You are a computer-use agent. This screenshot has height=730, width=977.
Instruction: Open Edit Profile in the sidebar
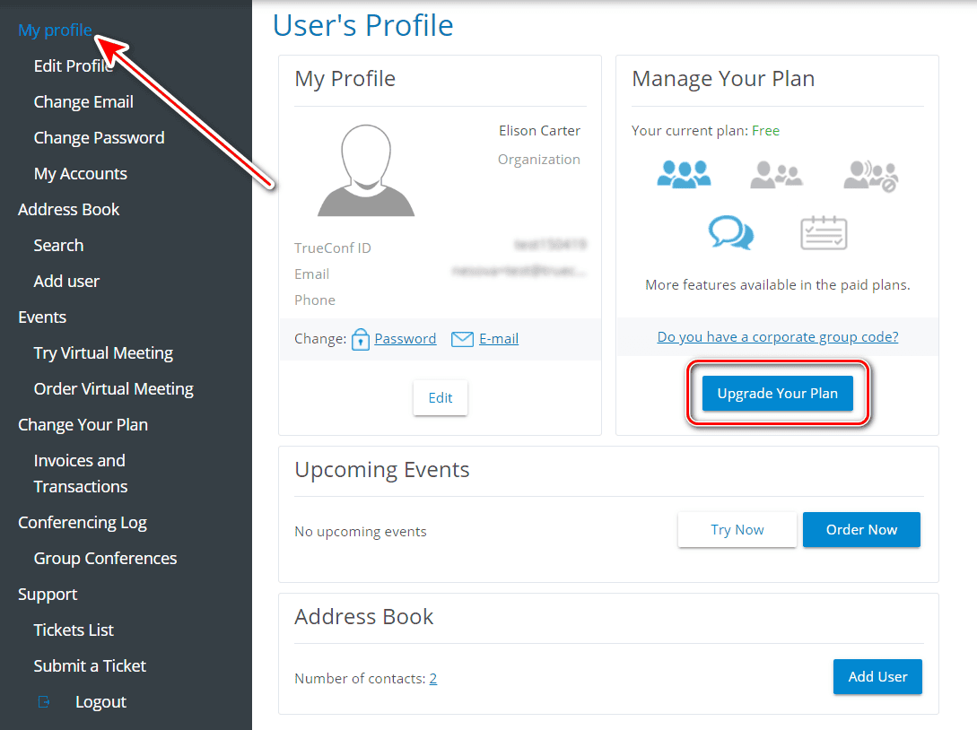(74, 66)
